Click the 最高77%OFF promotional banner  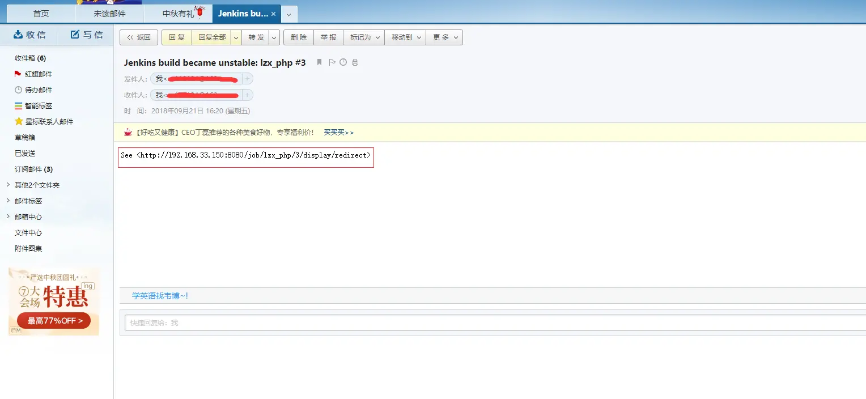point(54,321)
